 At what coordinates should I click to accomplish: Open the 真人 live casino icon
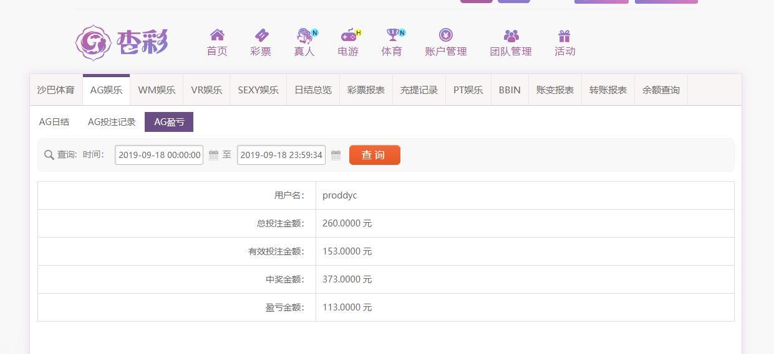tap(304, 35)
